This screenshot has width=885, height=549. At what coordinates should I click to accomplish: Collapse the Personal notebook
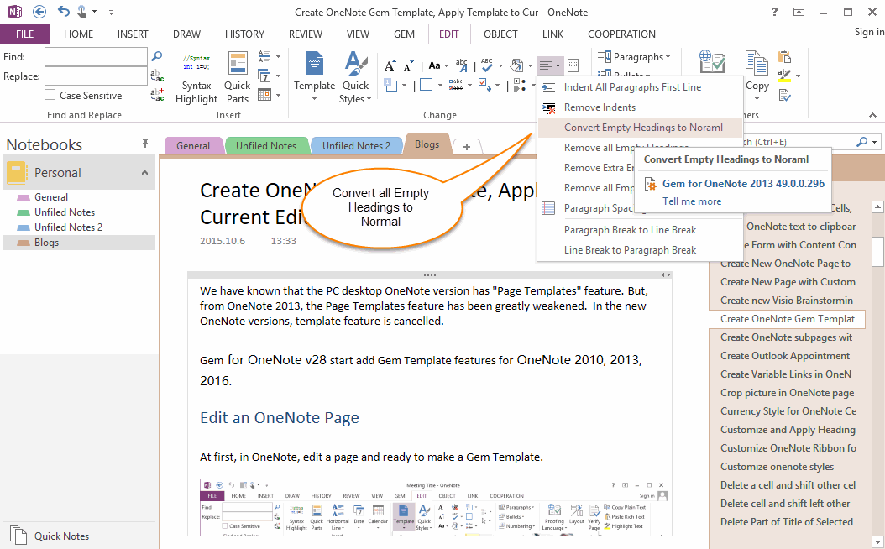[144, 173]
